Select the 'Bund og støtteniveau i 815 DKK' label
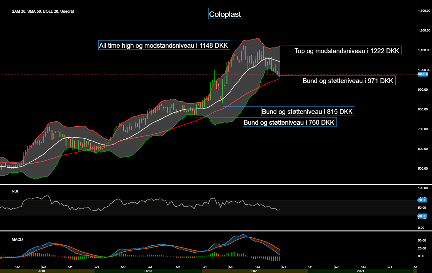 (308, 111)
